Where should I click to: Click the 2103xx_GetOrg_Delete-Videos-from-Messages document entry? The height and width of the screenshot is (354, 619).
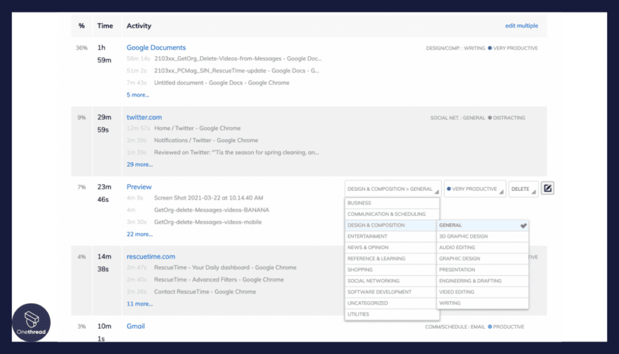[238, 59]
